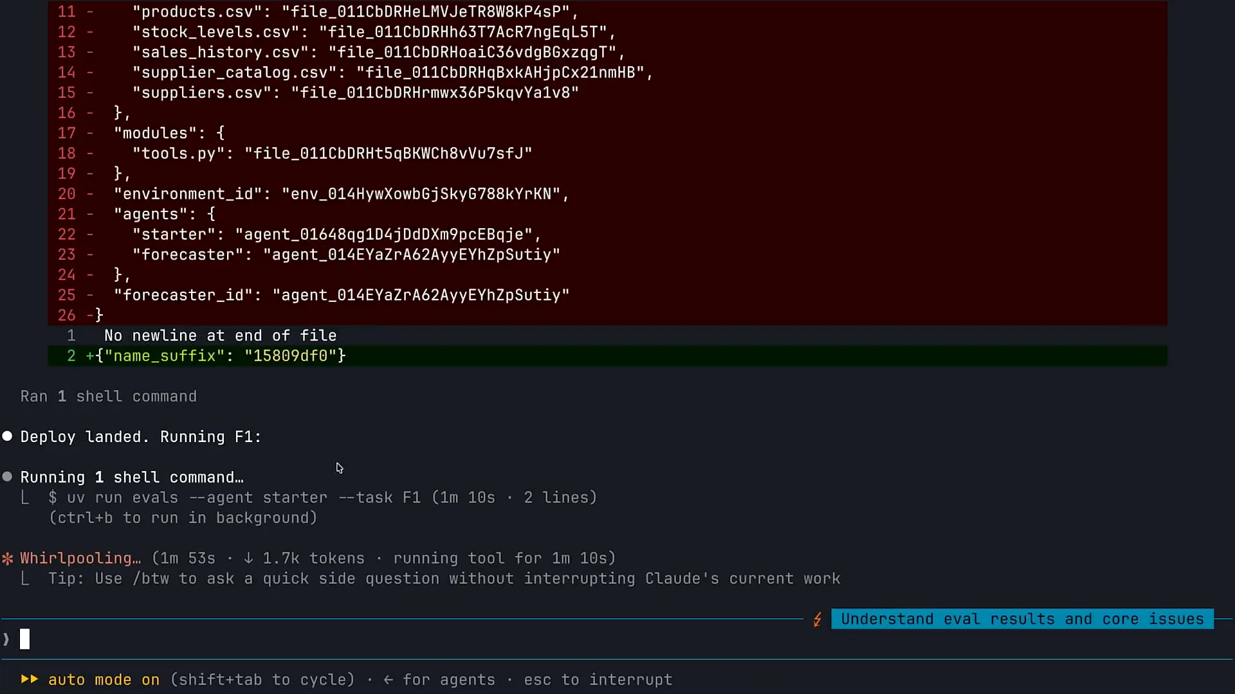Click the auto mode double-arrow icon
The image size is (1235, 694).
[29, 679]
